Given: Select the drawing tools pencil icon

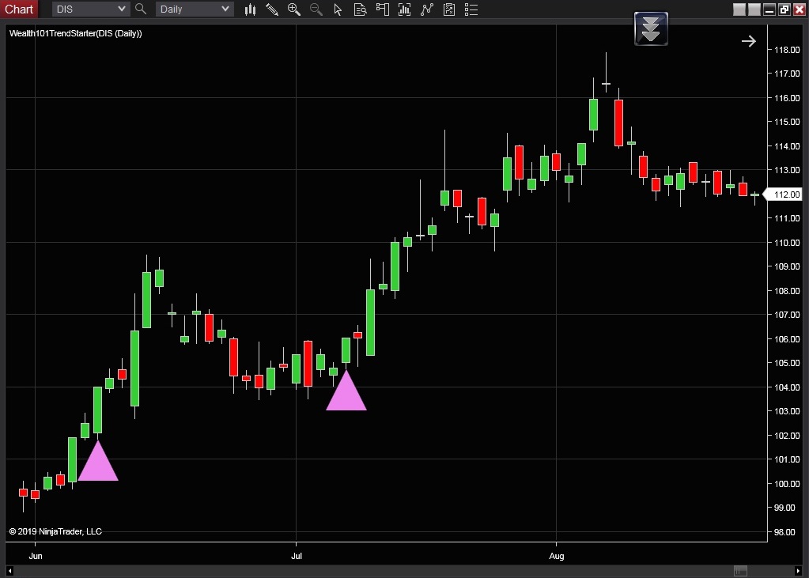Looking at the screenshot, I should (x=272, y=9).
